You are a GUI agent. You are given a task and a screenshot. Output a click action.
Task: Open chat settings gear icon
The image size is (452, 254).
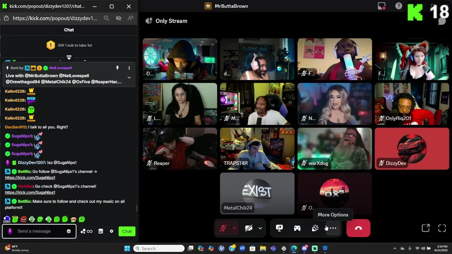click(x=112, y=231)
